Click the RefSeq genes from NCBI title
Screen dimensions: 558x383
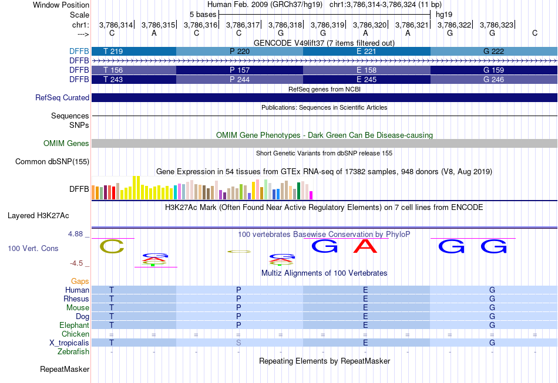point(325,89)
